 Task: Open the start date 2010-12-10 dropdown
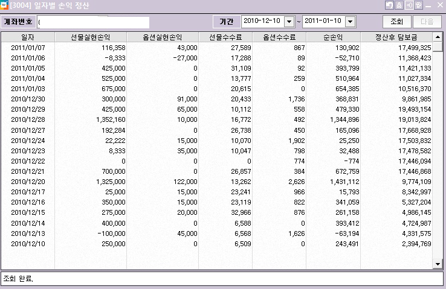(289, 22)
